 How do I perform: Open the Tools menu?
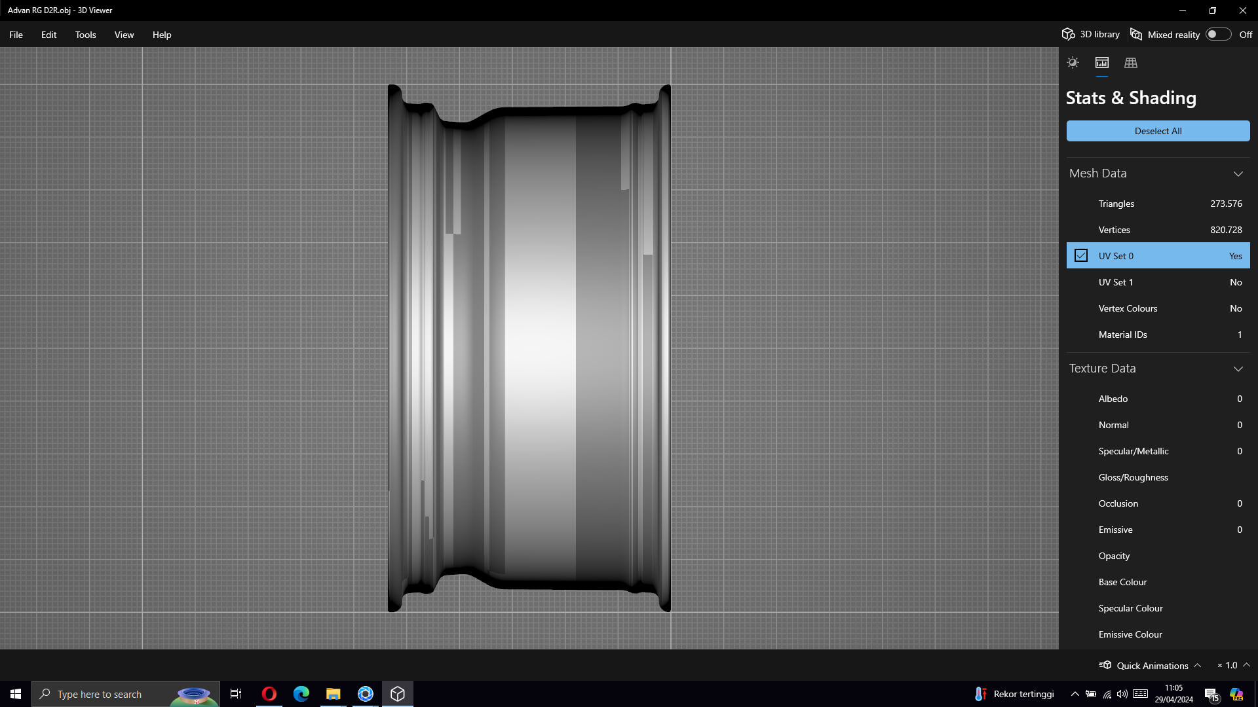85,35
